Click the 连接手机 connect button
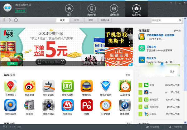Screen dimensions: 187x130 coord(21,11)
